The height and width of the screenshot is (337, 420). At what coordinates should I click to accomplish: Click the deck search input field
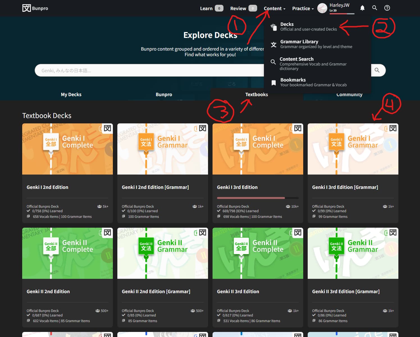tap(149, 71)
